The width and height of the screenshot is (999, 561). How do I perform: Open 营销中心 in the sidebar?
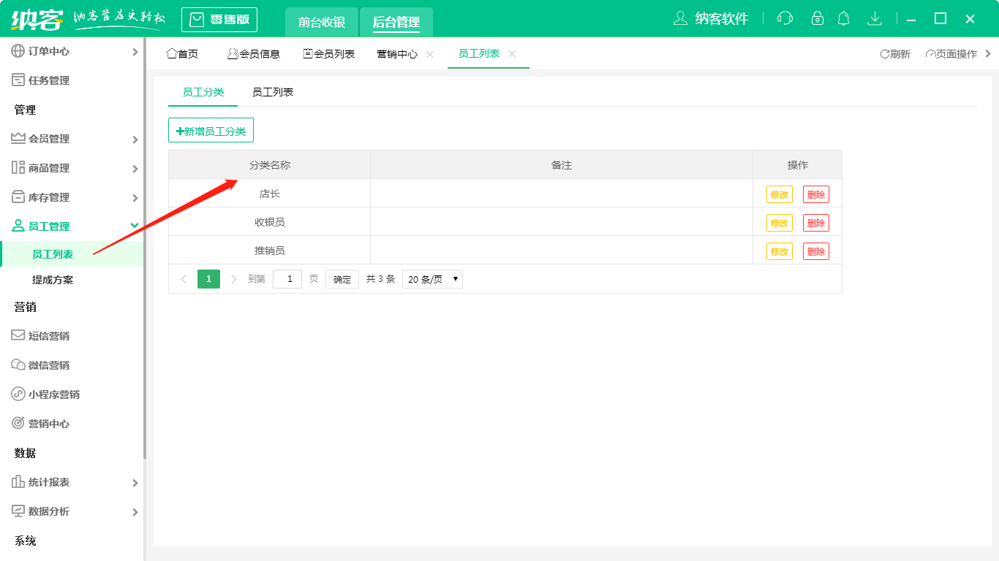tap(48, 424)
